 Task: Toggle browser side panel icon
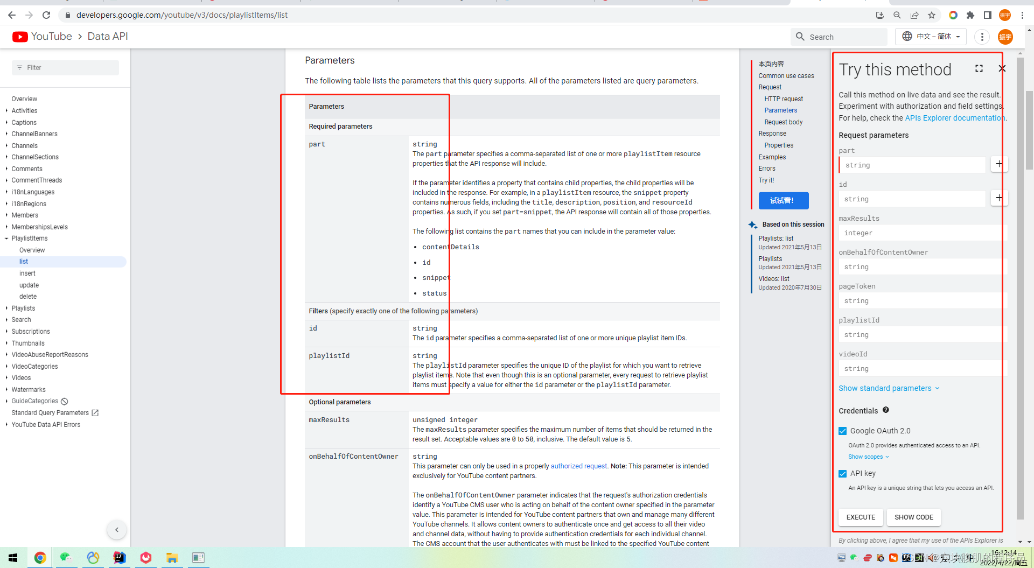(988, 15)
